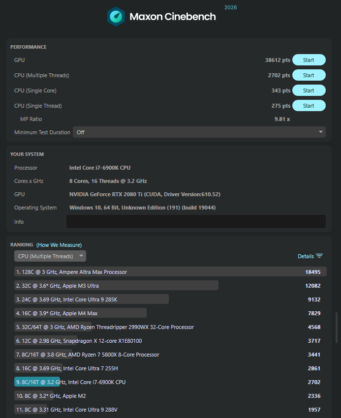Select the Apple M4 Max ranking row
This screenshot has width=341, height=418.
[170, 313]
